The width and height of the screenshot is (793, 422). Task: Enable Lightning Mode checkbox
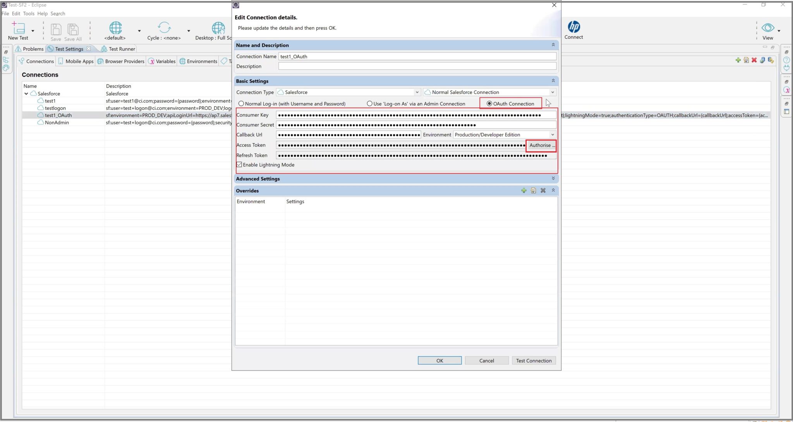pyautogui.click(x=239, y=165)
